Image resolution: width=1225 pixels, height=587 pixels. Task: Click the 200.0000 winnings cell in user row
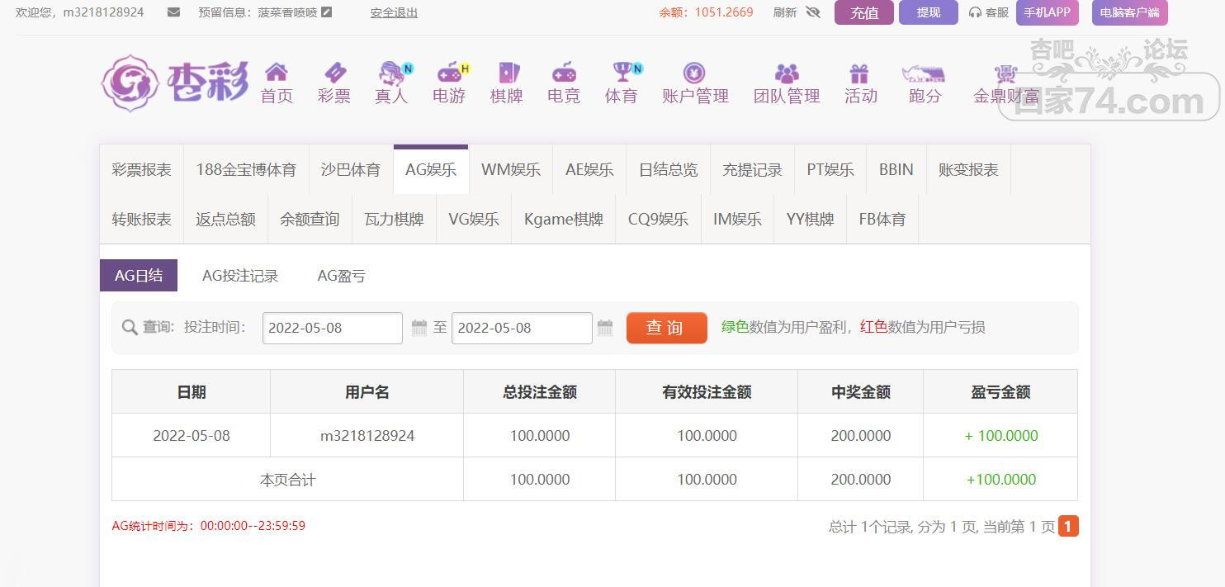[x=860, y=436]
